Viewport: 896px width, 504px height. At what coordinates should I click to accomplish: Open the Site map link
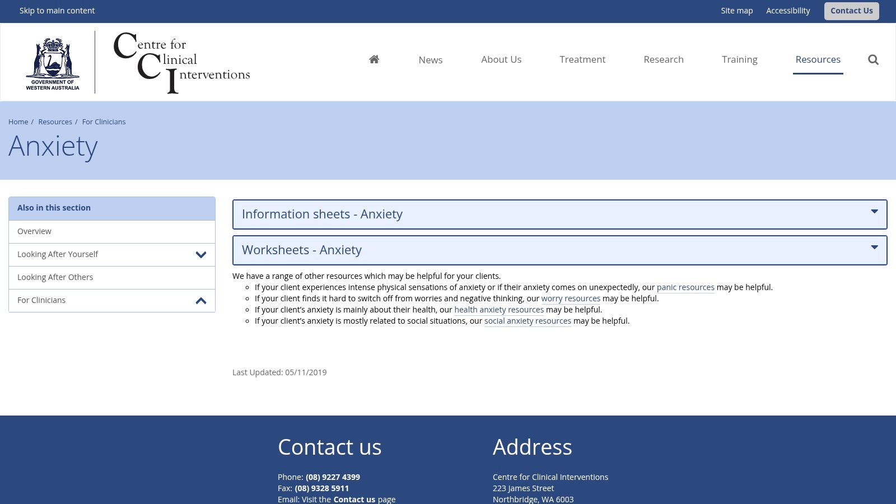(x=737, y=11)
